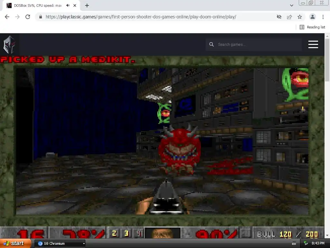Click weapon slot 3 on the status bar
The width and height of the screenshot is (330, 248).
click(126, 233)
